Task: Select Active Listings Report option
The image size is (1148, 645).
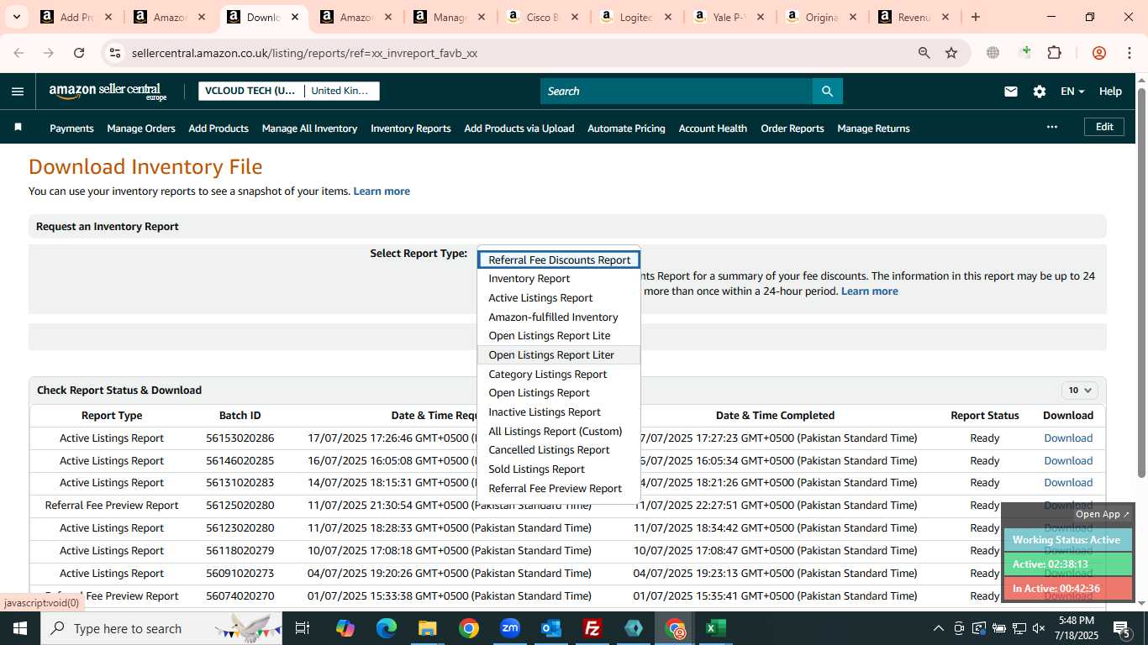Action: (559, 298)
